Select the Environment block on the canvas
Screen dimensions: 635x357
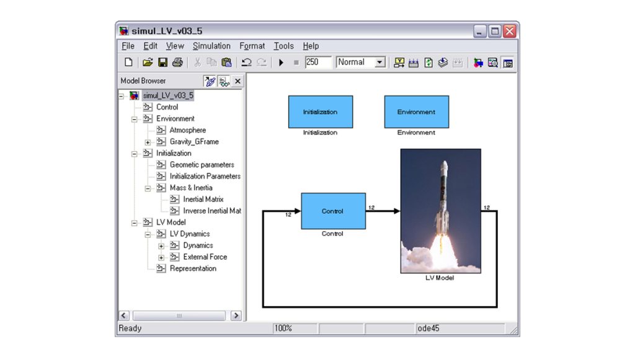point(416,112)
